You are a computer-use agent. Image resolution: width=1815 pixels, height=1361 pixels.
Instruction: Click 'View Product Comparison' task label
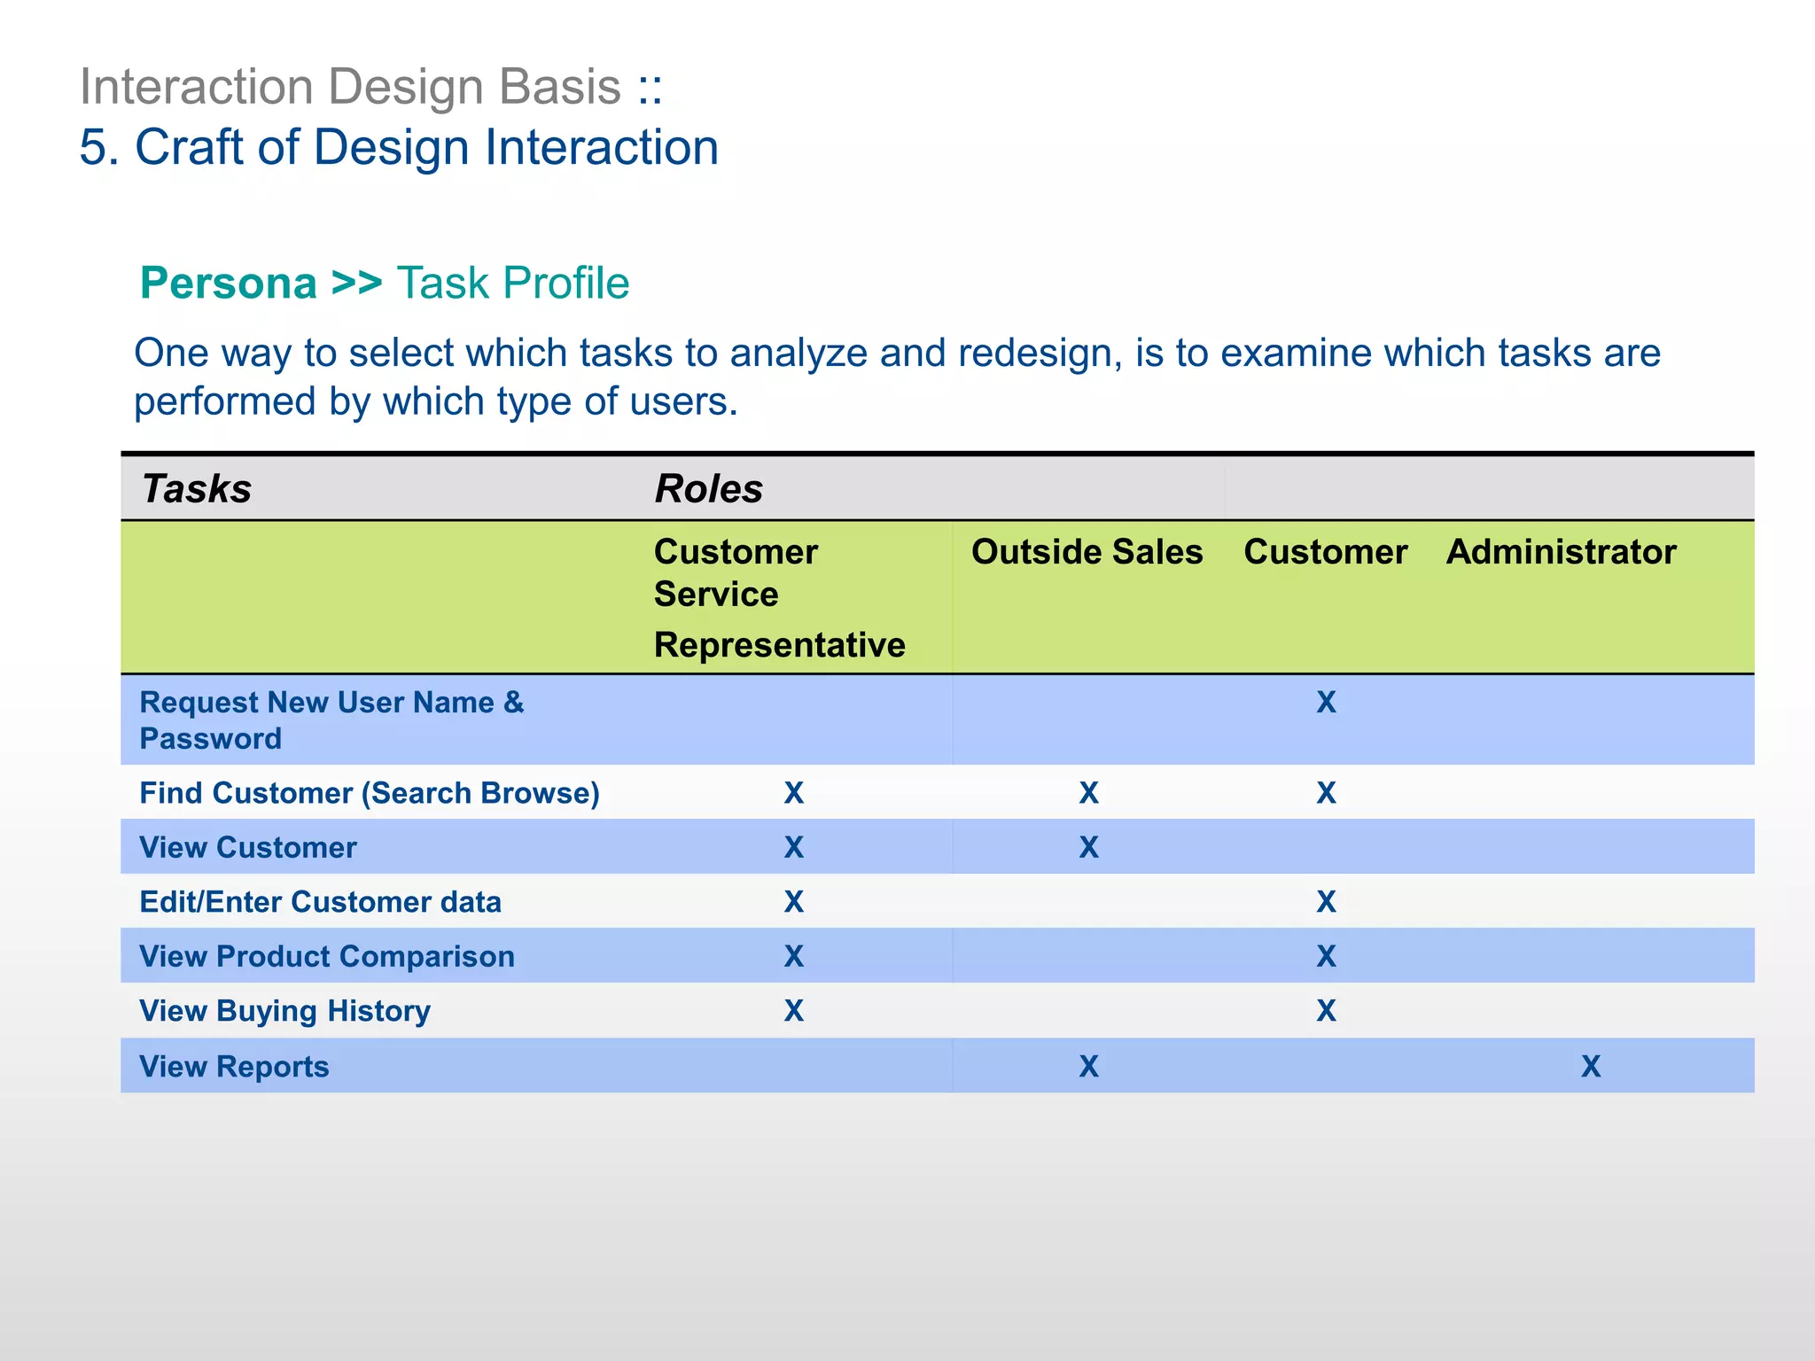(327, 957)
